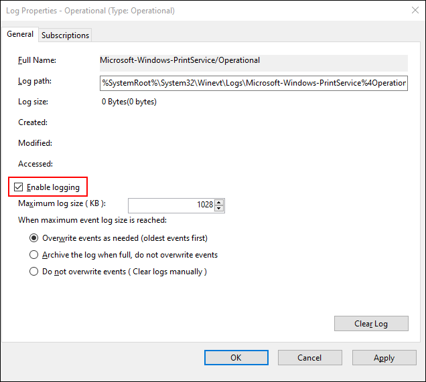Viewport: 426px width, 382px height.
Task: Click the Log path label
Action: click(x=35, y=81)
